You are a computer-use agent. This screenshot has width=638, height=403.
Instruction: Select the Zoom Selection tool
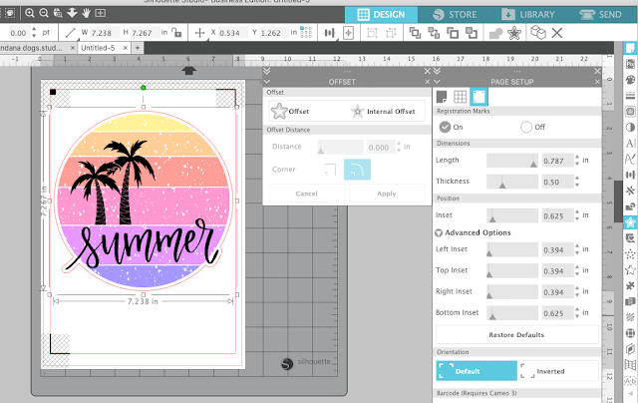coord(58,13)
